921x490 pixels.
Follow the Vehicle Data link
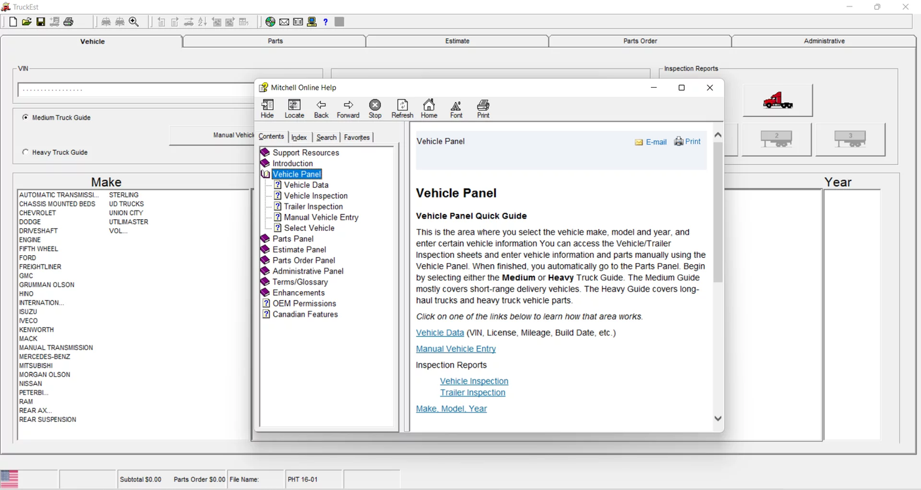point(440,332)
